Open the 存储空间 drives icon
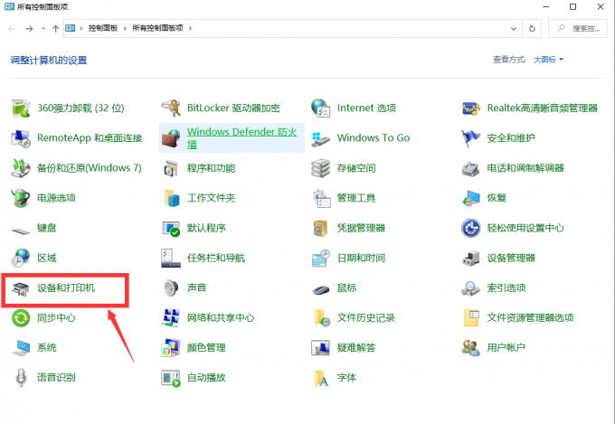Screen dimensions: 615x424 [x=321, y=168]
